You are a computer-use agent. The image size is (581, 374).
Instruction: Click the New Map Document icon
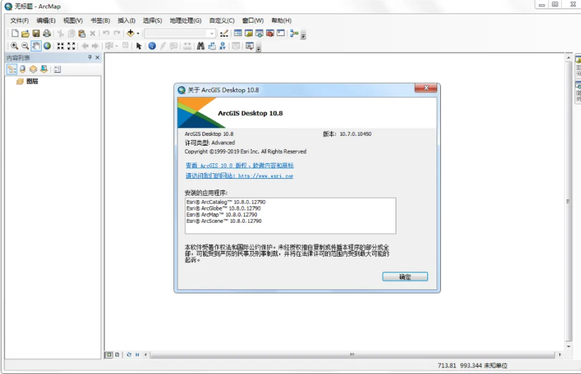15,33
